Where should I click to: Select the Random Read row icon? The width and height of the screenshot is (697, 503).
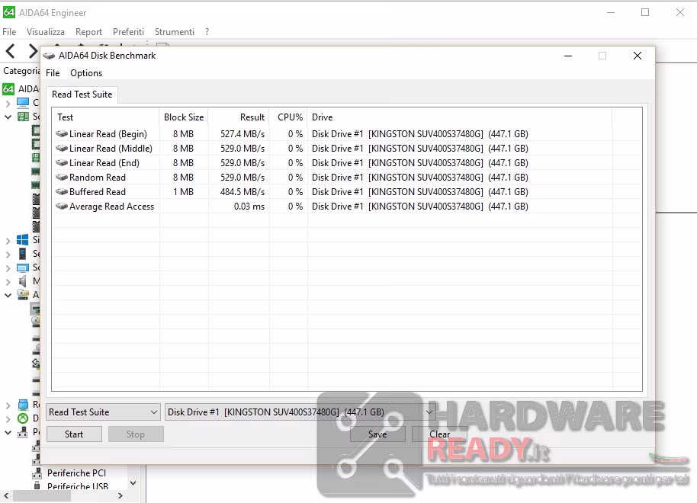coord(62,178)
